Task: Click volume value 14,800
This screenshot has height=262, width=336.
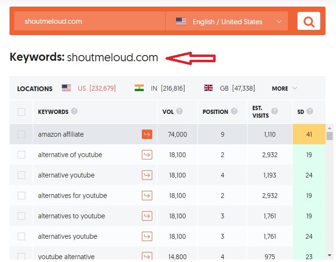Action: 178,257
